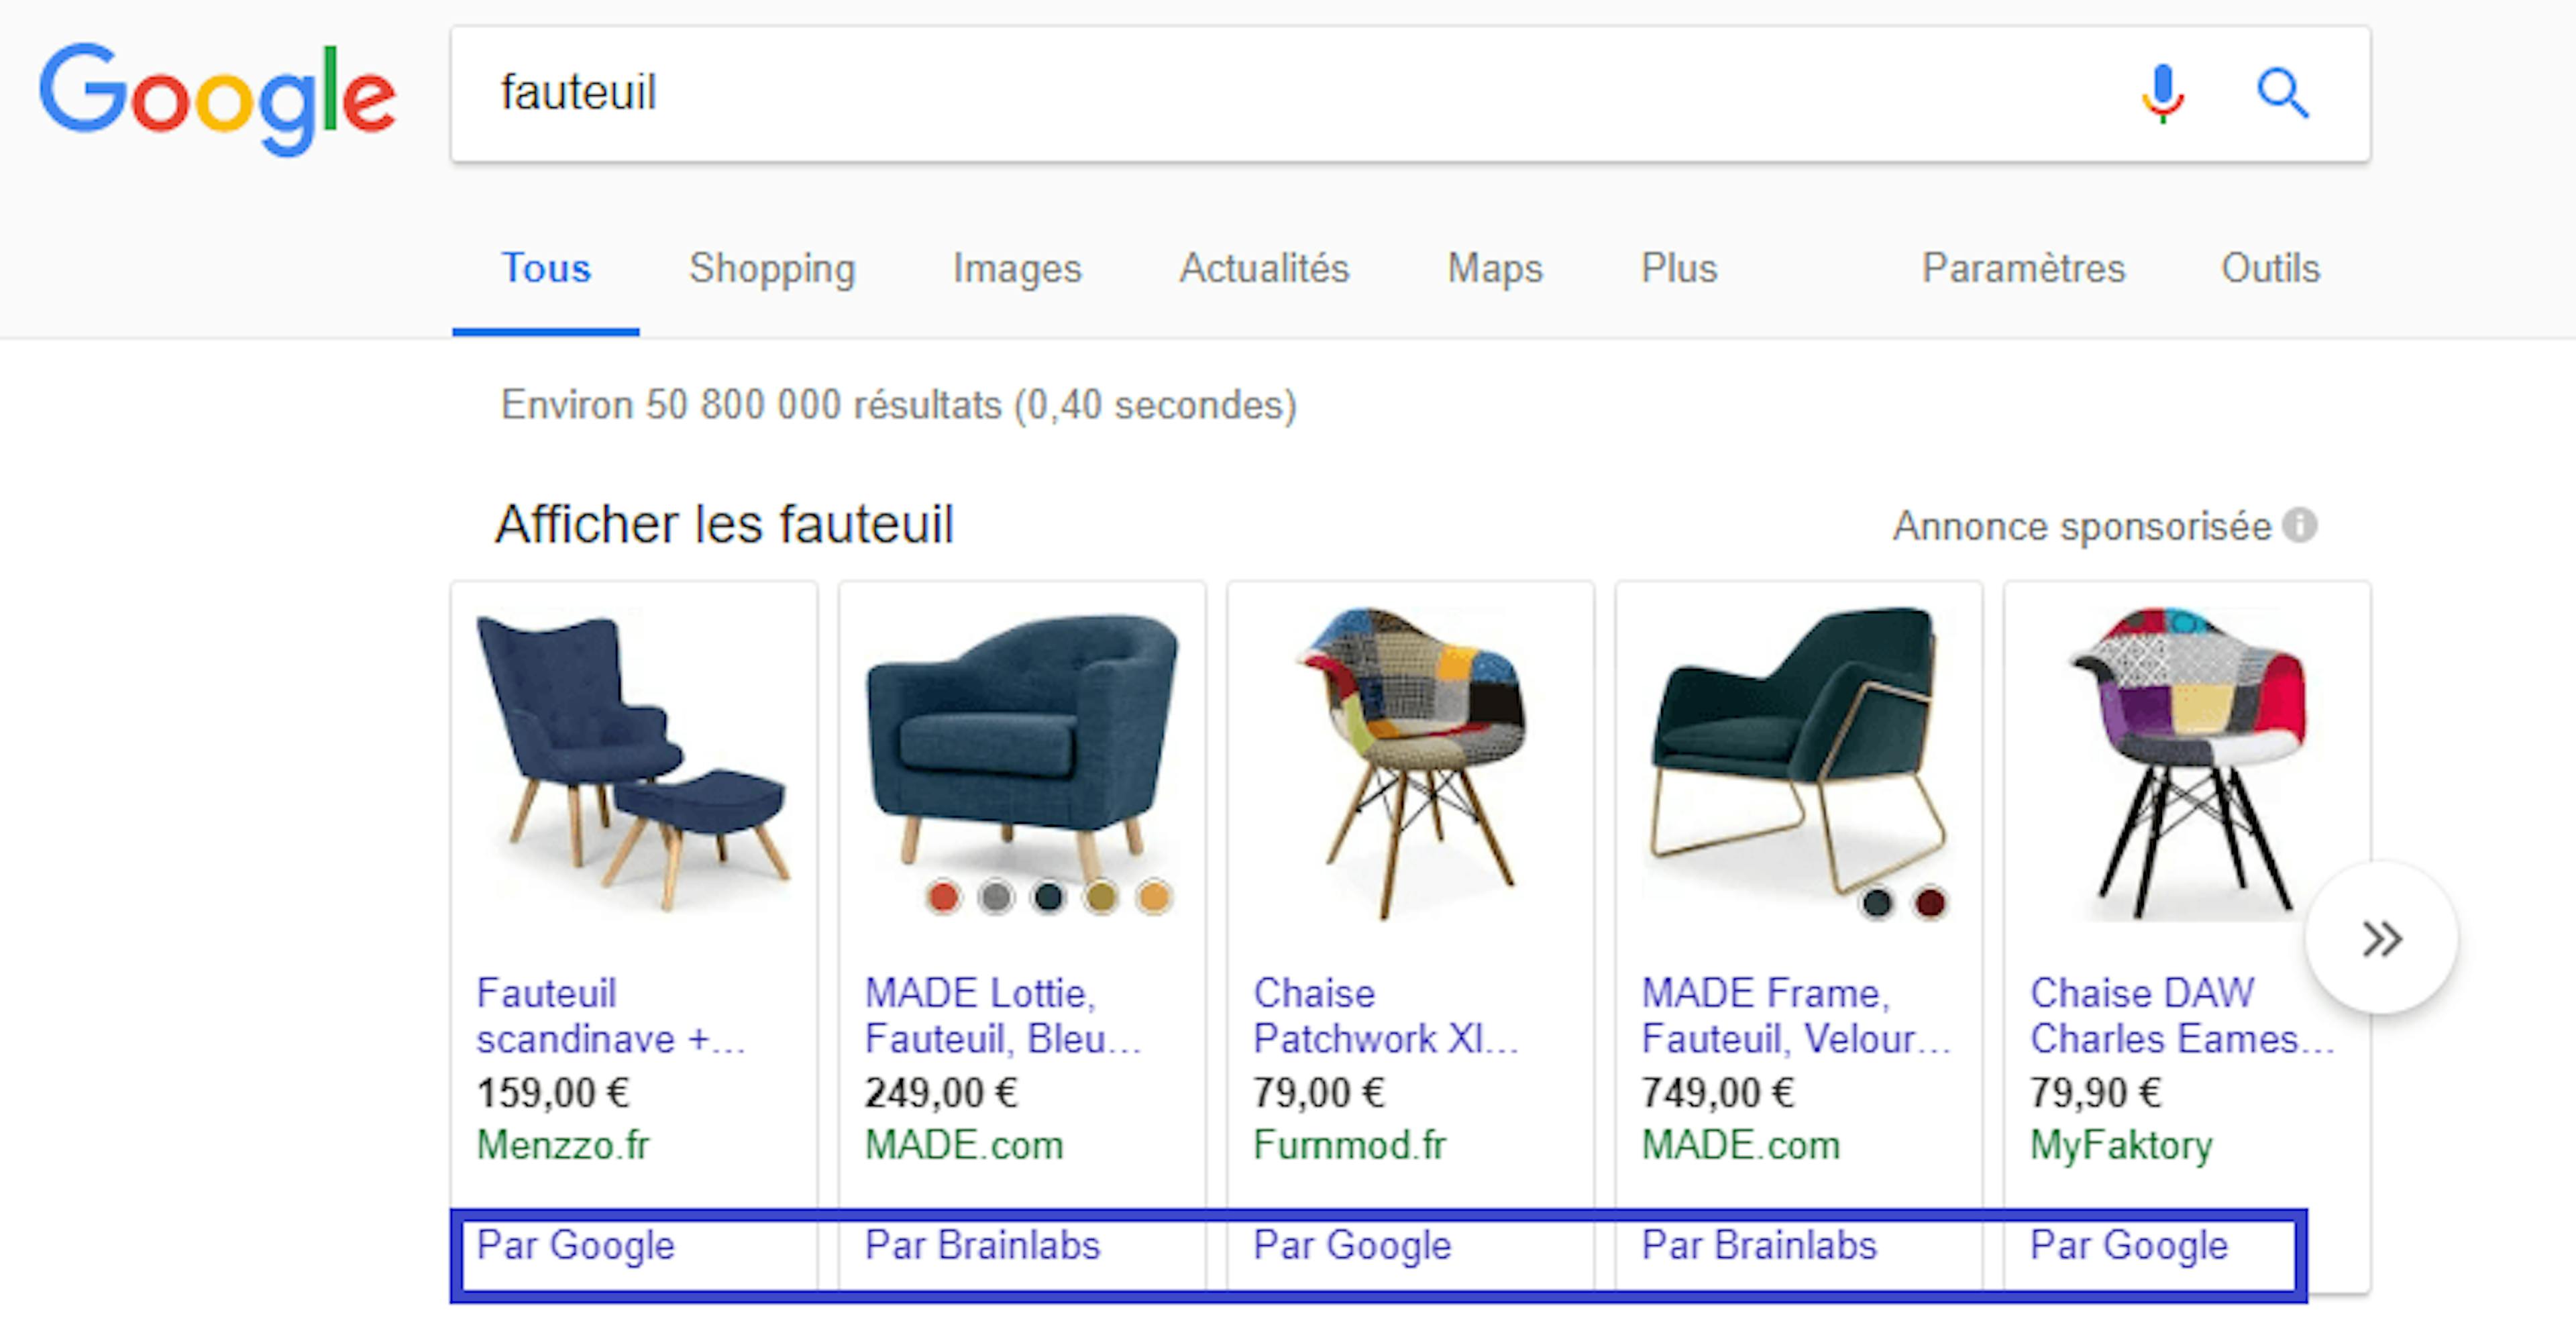
Task: Open the Actualités tab
Action: [1264, 268]
